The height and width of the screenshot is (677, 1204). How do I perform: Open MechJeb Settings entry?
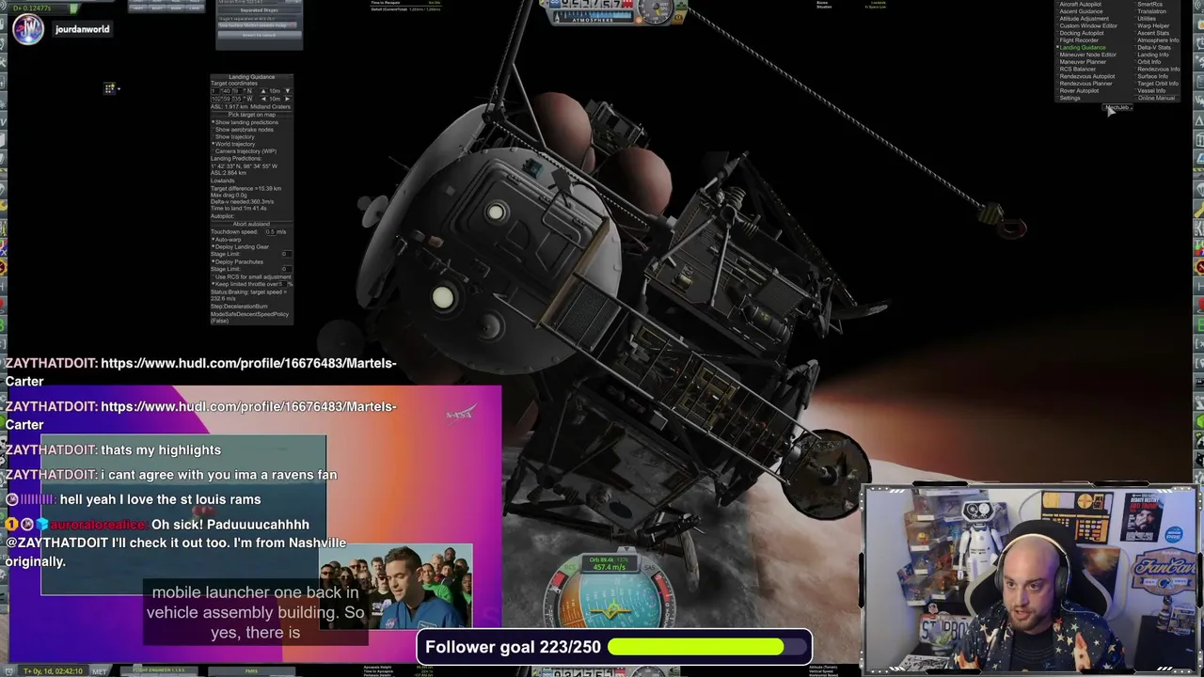[x=1069, y=98]
